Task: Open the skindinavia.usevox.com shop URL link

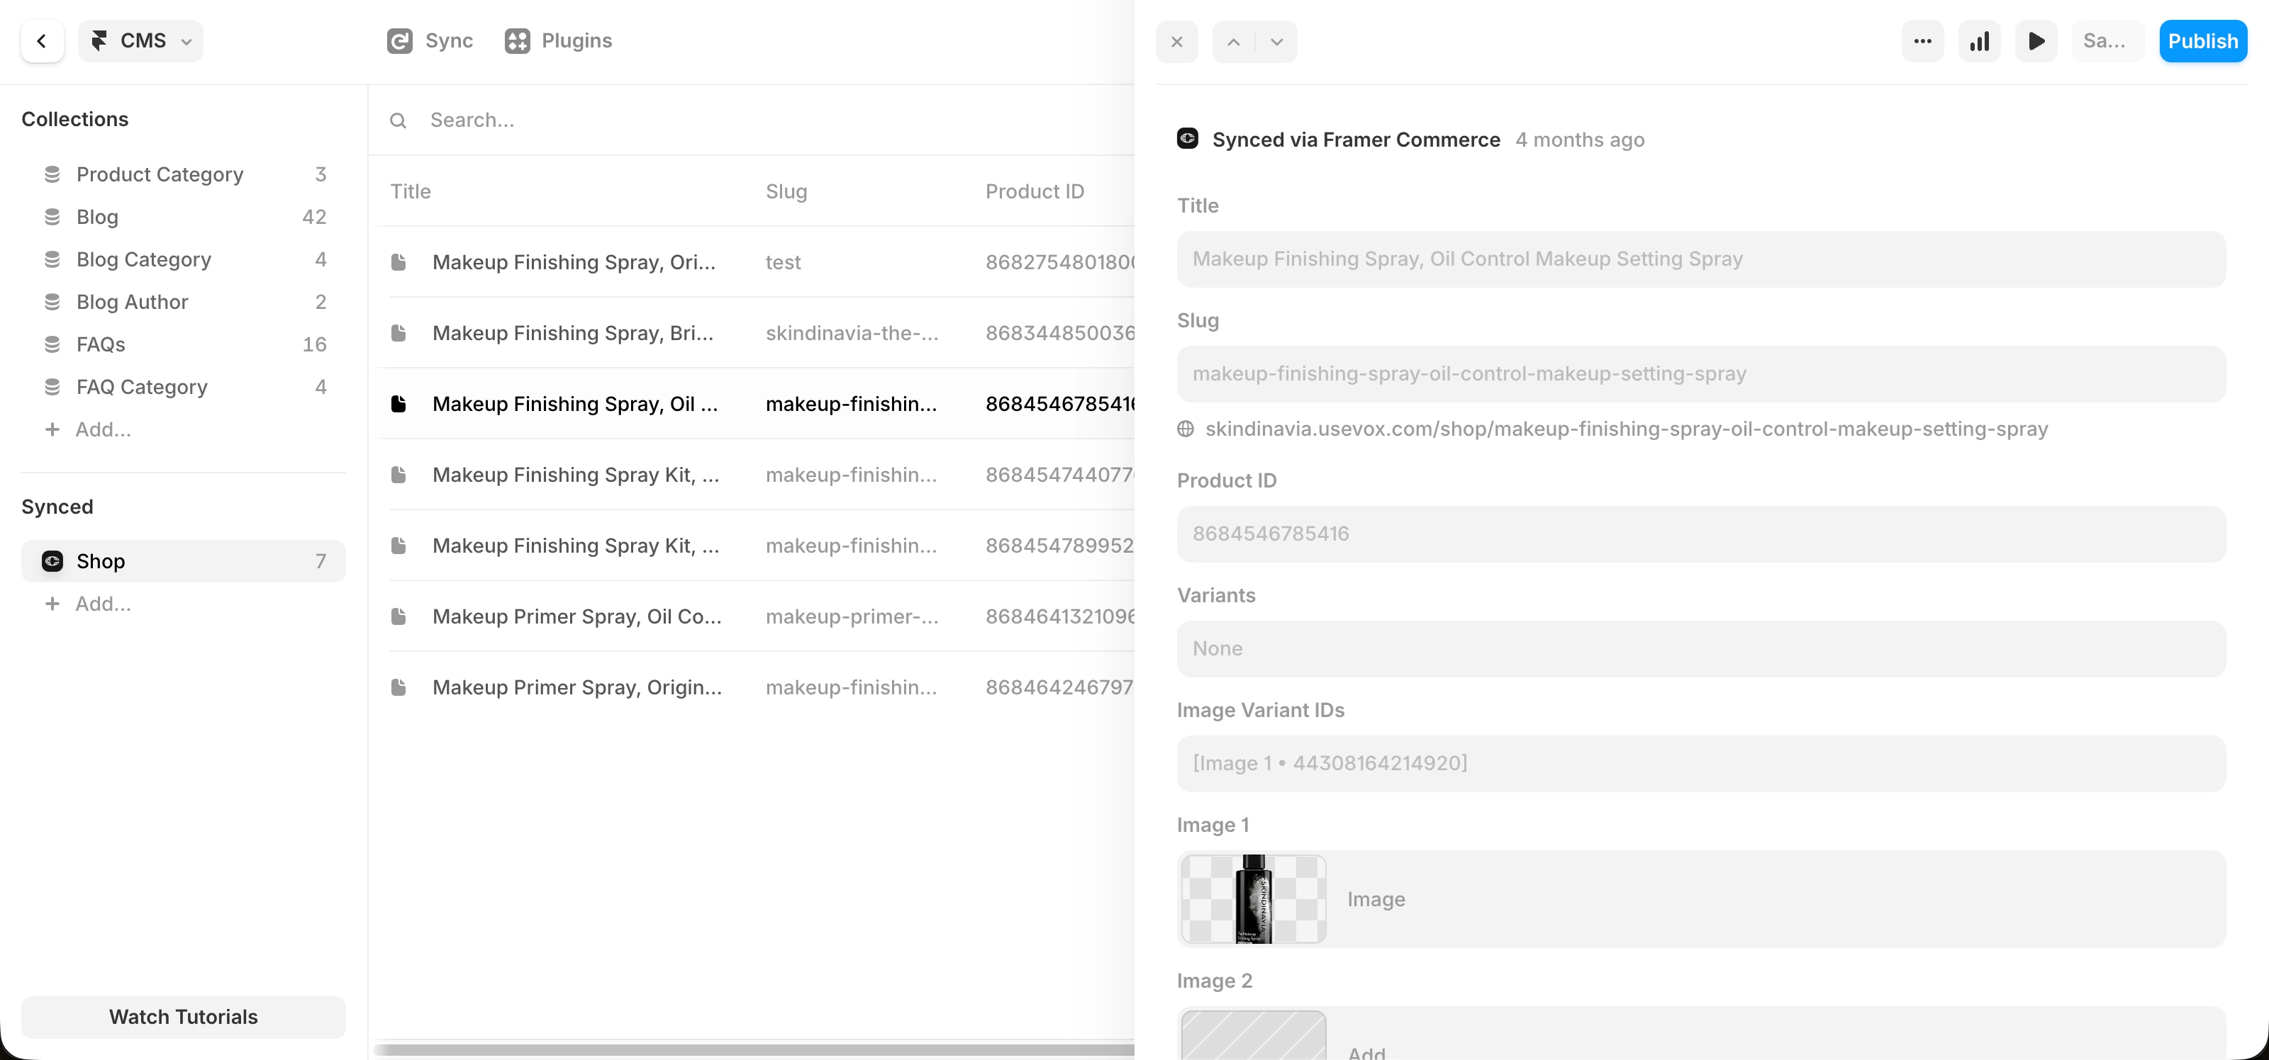Action: (x=1626, y=429)
